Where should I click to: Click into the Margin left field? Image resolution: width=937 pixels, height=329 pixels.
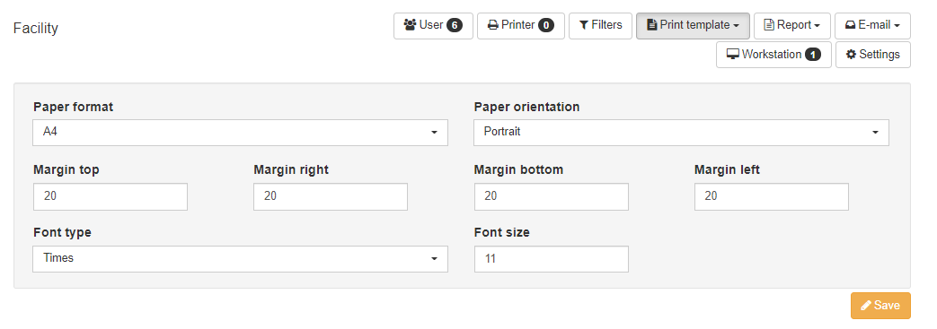(x=772, y=196)
